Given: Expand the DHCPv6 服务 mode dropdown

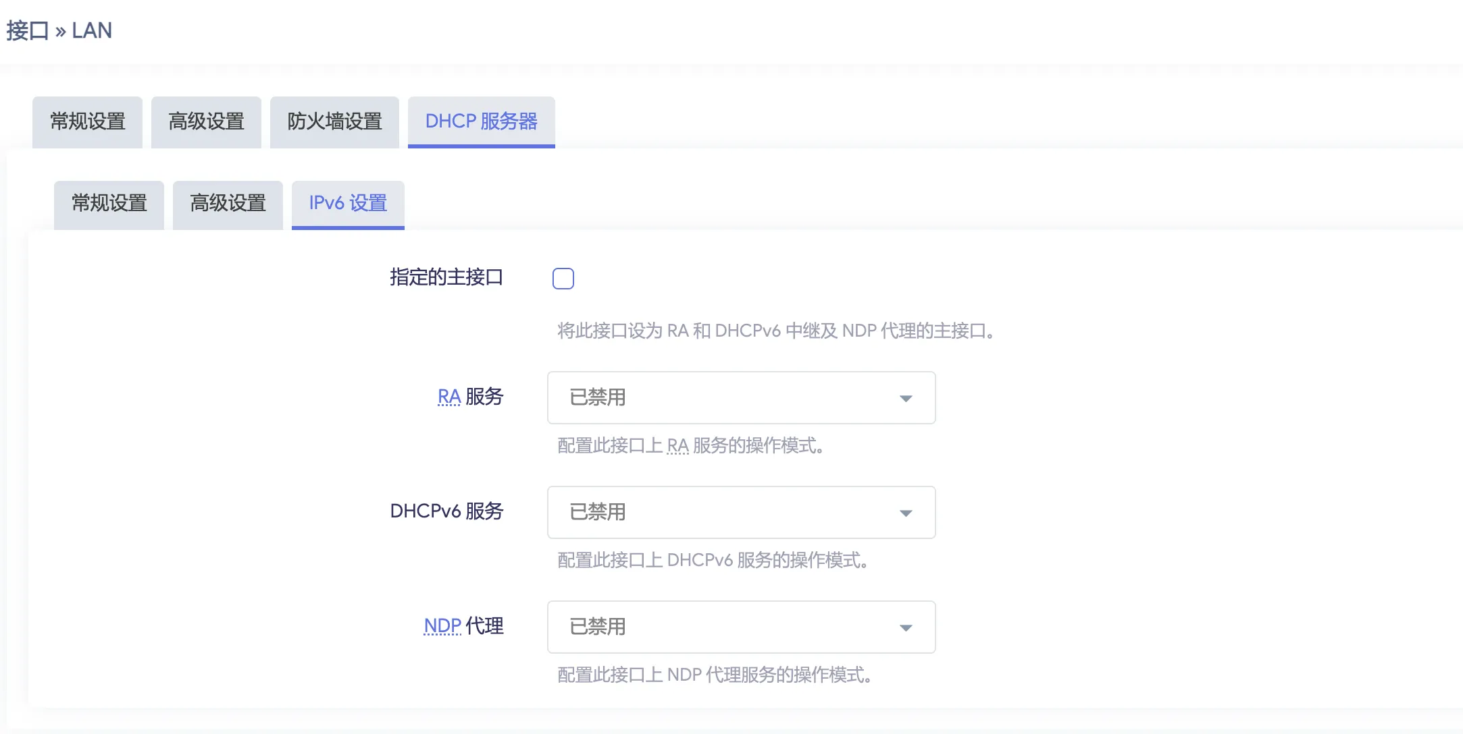Looking at the screenshot, I should 741,512.
